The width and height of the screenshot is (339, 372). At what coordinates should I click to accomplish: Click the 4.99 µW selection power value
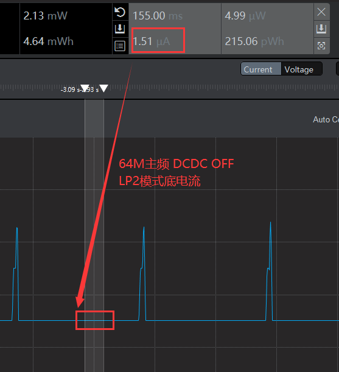click(x=245, y=16)
